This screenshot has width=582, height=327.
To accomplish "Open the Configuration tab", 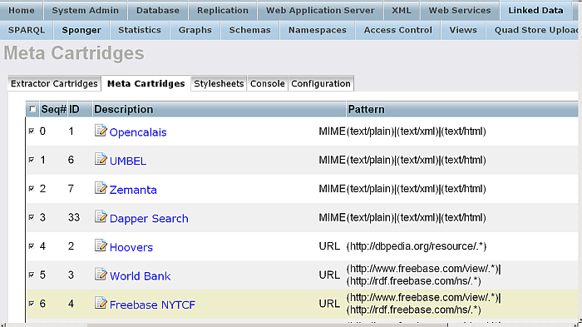I will tap(321, 83).
